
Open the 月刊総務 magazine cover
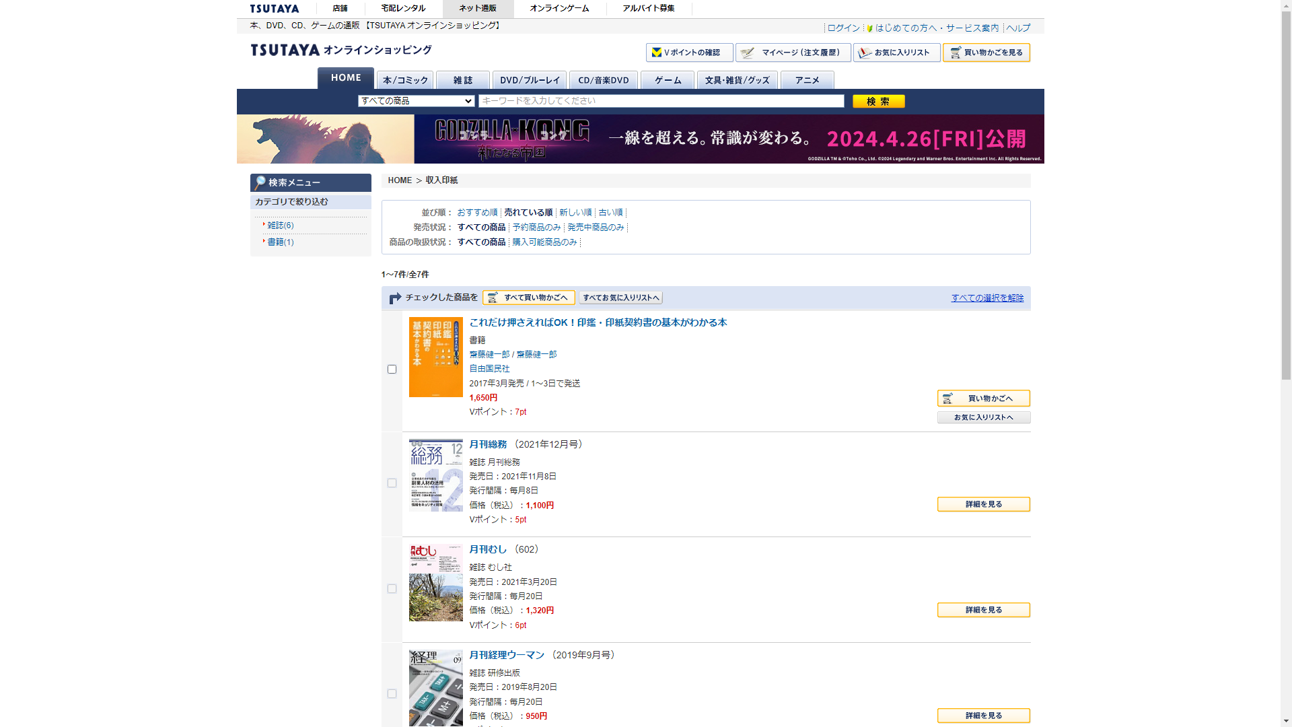coord(436,475)
